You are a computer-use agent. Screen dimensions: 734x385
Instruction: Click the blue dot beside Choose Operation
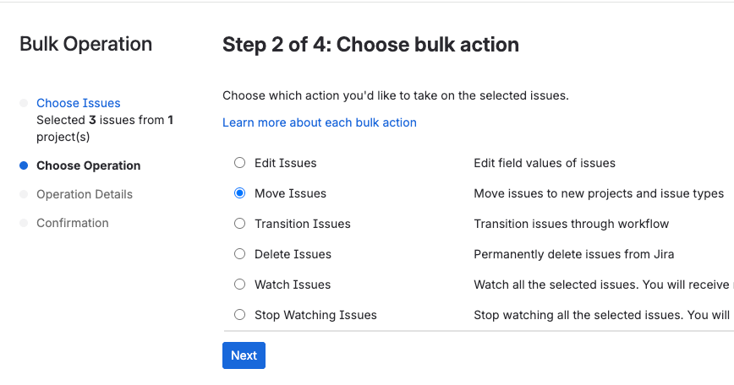pyautogui.click(x=24, y=165)
